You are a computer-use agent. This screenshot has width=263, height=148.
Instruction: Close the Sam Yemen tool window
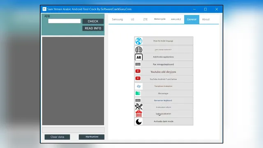point(217,9)
